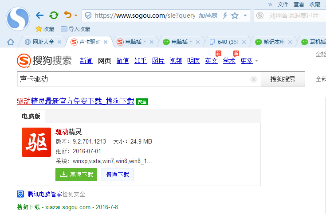
Task: Click the 普通下载 button
Action: 118,175
